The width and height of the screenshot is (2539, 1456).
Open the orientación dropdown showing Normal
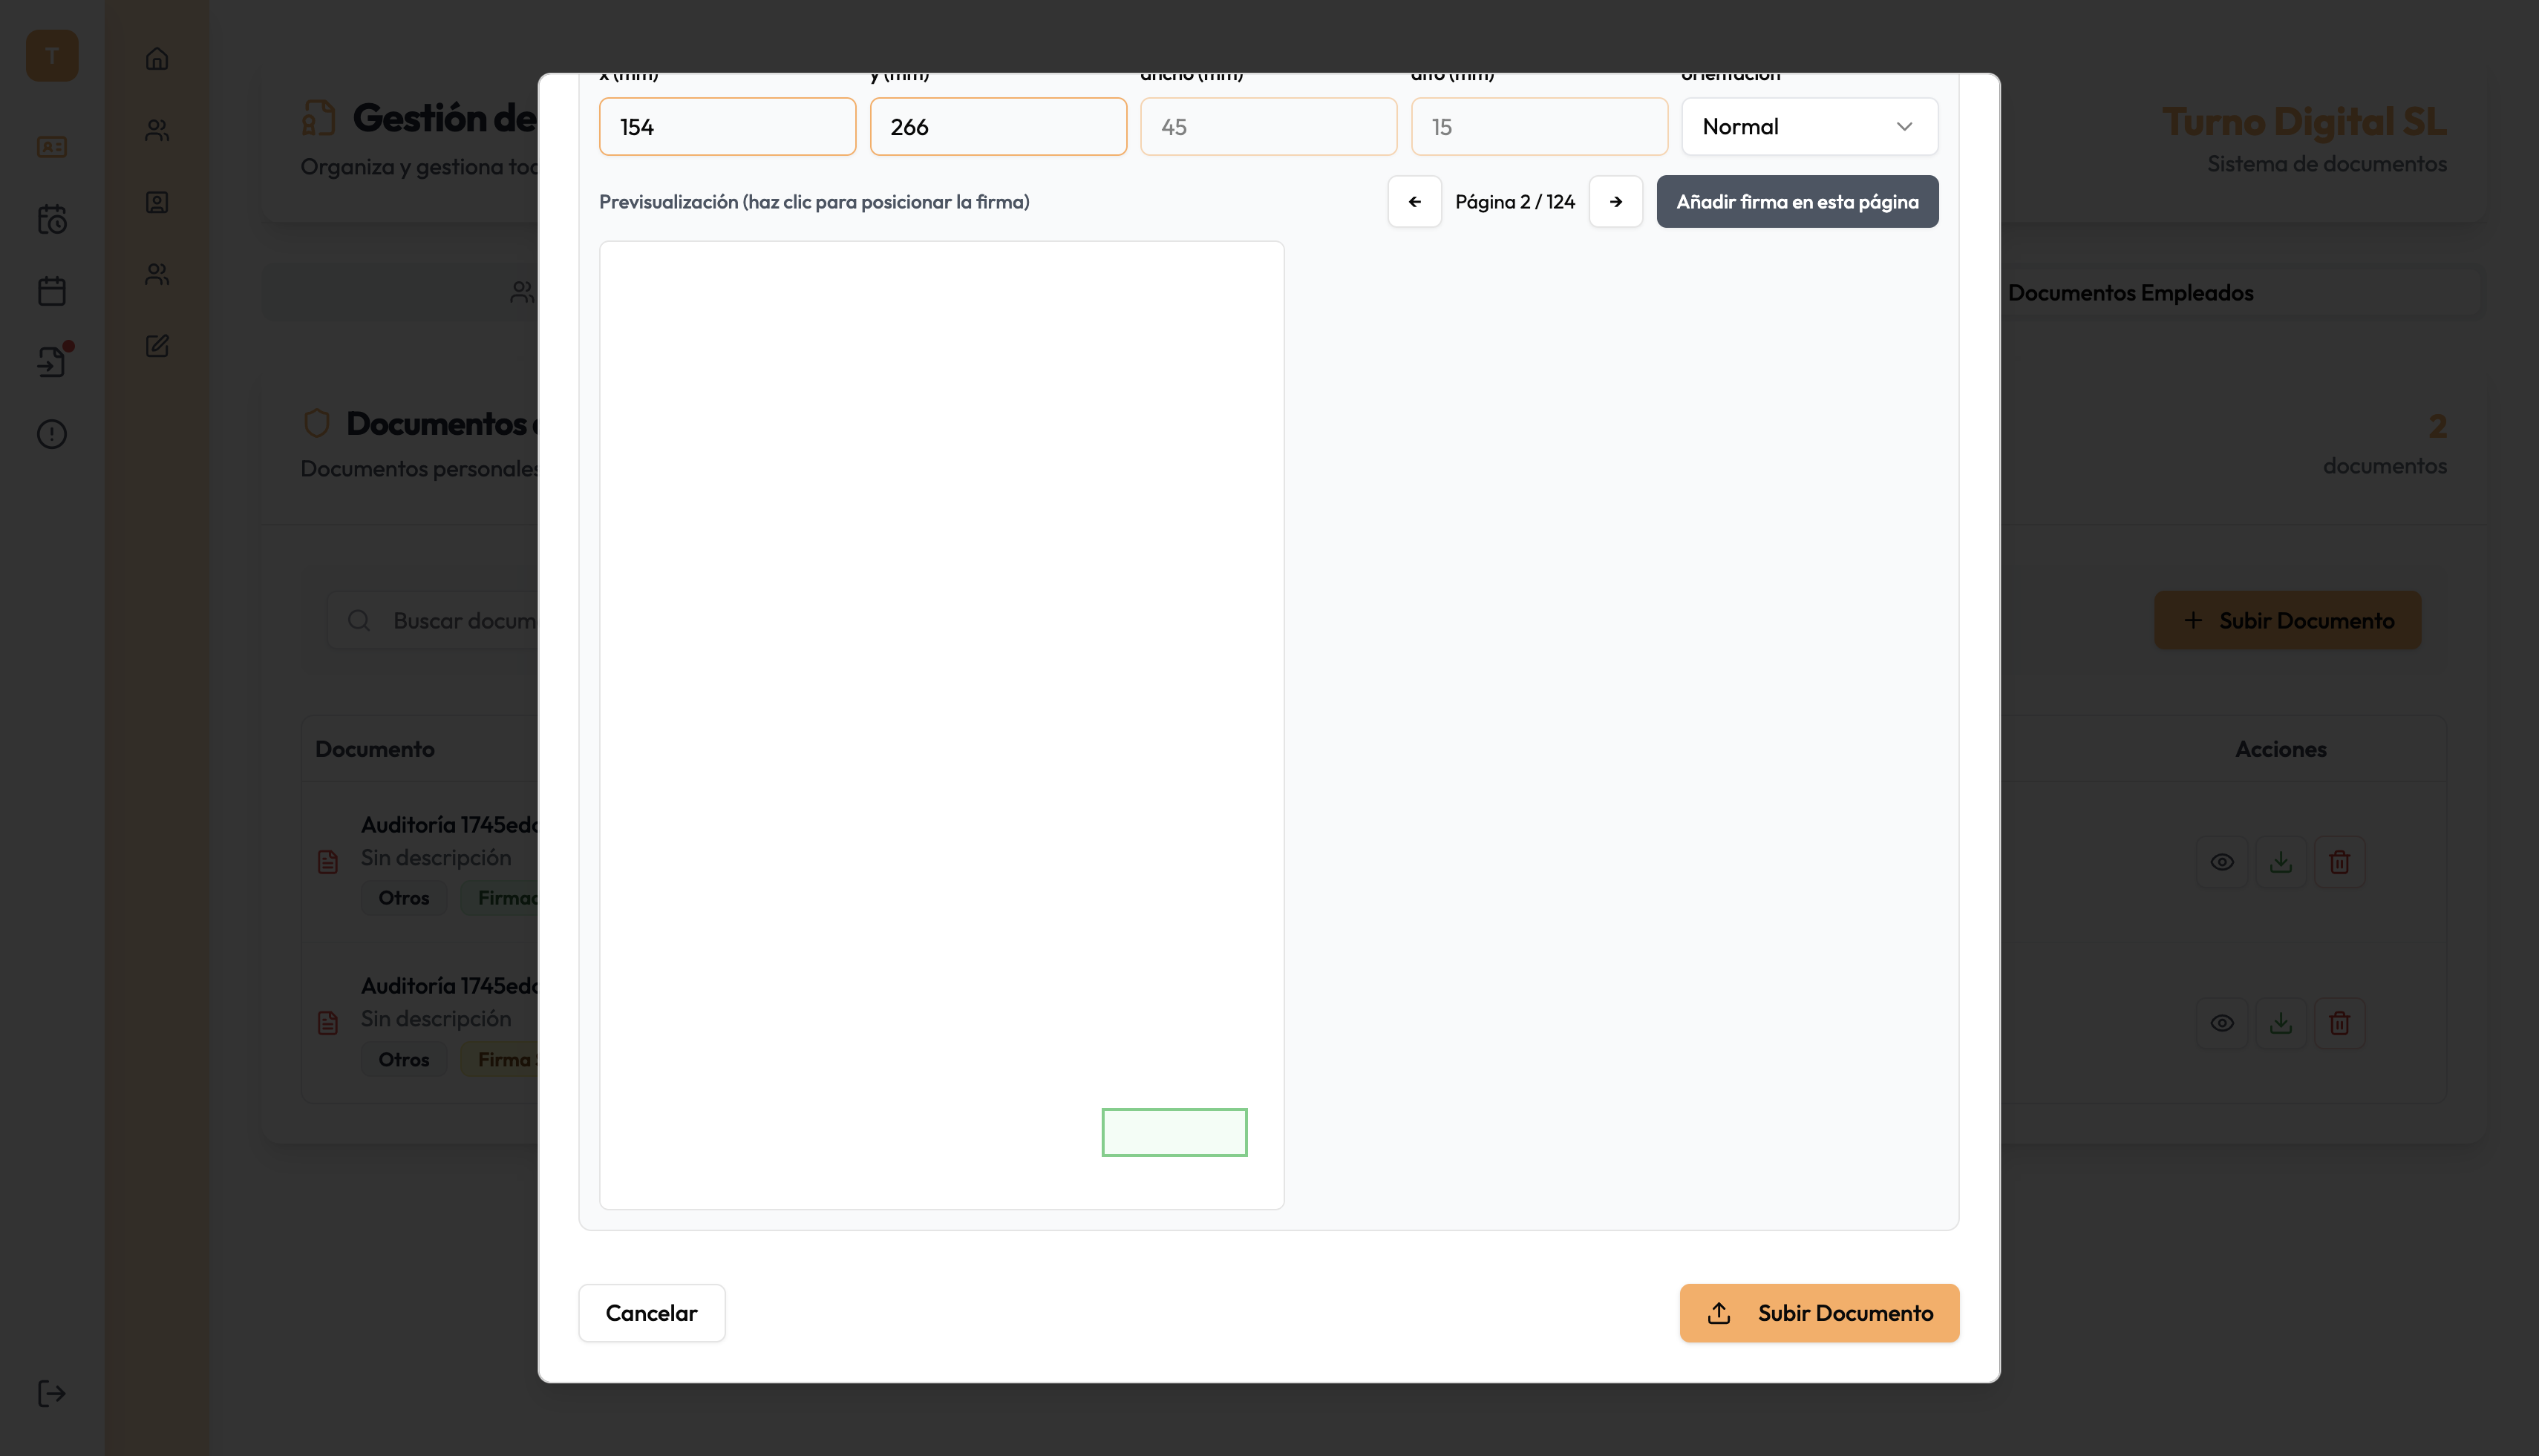pos(1810,127)
